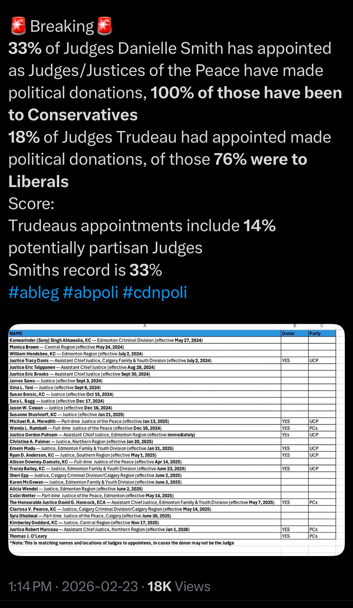Image resolution: width=353 pixels, height=608 pixels.
Task: Click the Wanda L. Rumball row
Action: tap(85, 428)
